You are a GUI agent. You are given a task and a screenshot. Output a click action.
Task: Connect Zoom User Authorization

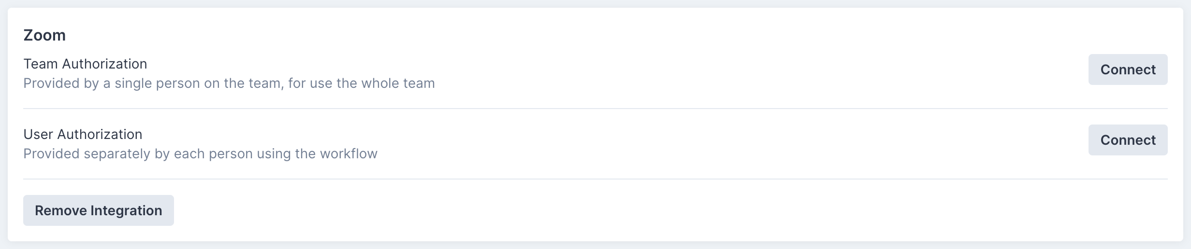1127,140
